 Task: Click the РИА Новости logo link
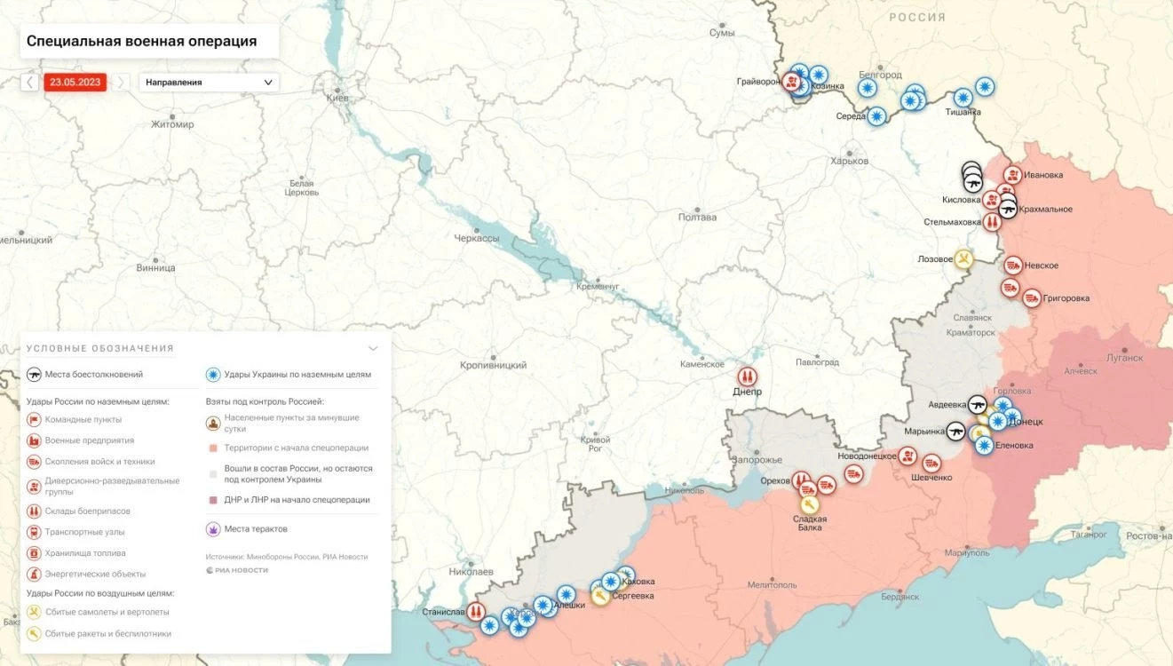(237, 570)
